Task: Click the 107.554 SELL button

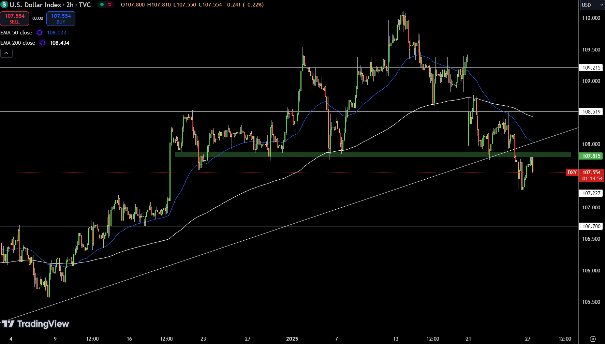Action: click(x=15, y=19)
